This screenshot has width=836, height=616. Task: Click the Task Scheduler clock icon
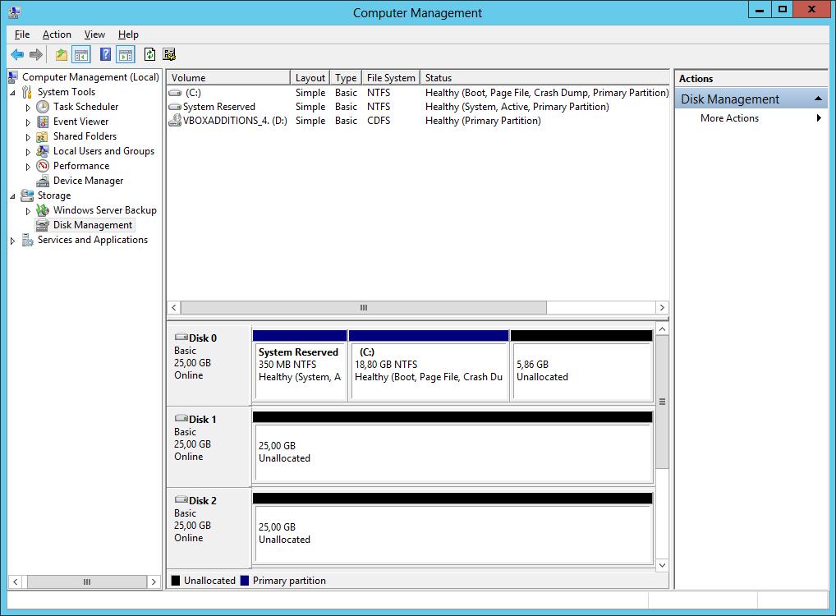[x=43, y=107]
